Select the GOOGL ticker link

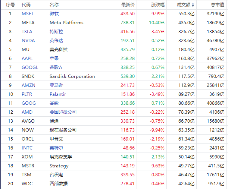30,67
